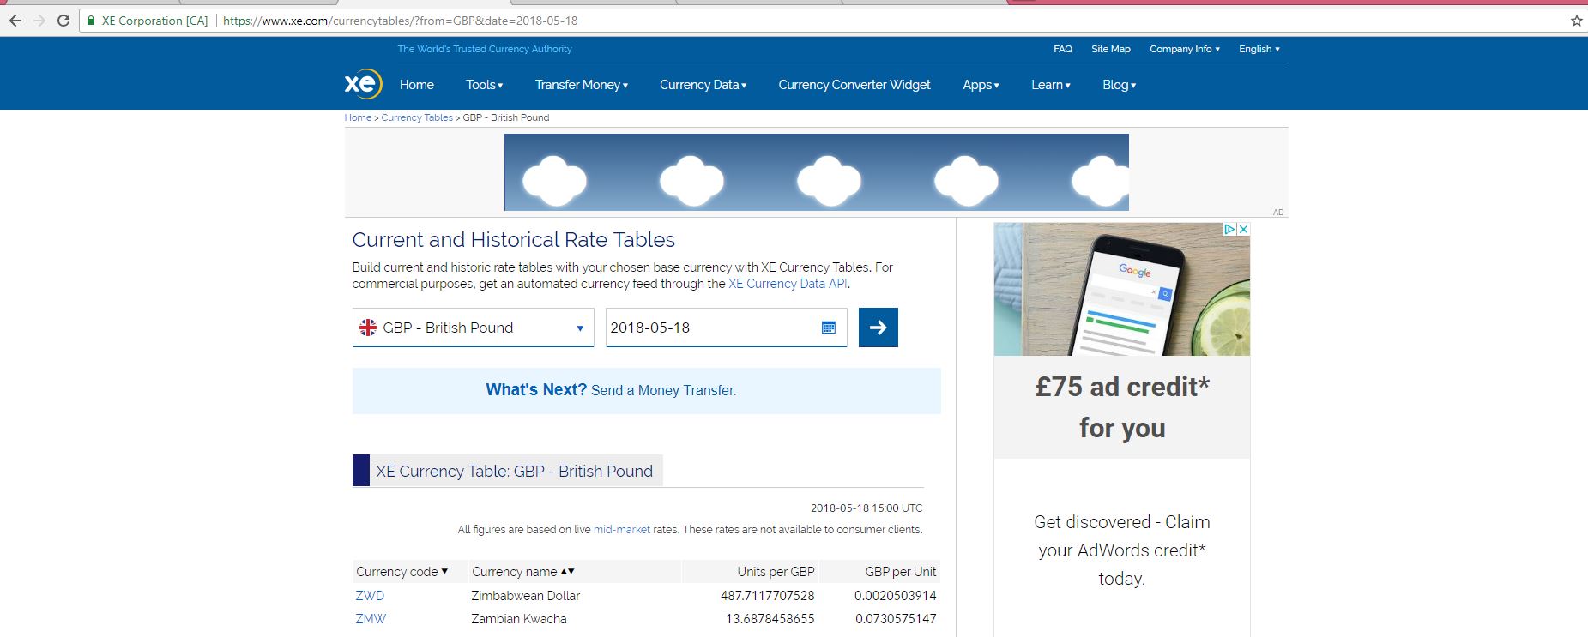Click the 'Zambian Kwacha' currency name
Image resolution: width=1588 pixels, height=637 pixels.
click(519, 619)
